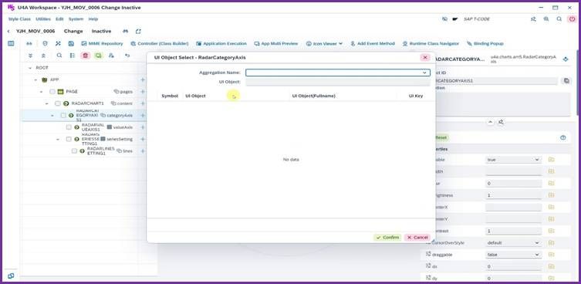The height and width of the screenshot is (284, 581).
Task: Click the copy icon beside Object ID field
Action: 566,81
